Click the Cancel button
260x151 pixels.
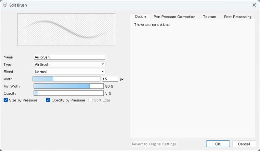click(244, 144)
